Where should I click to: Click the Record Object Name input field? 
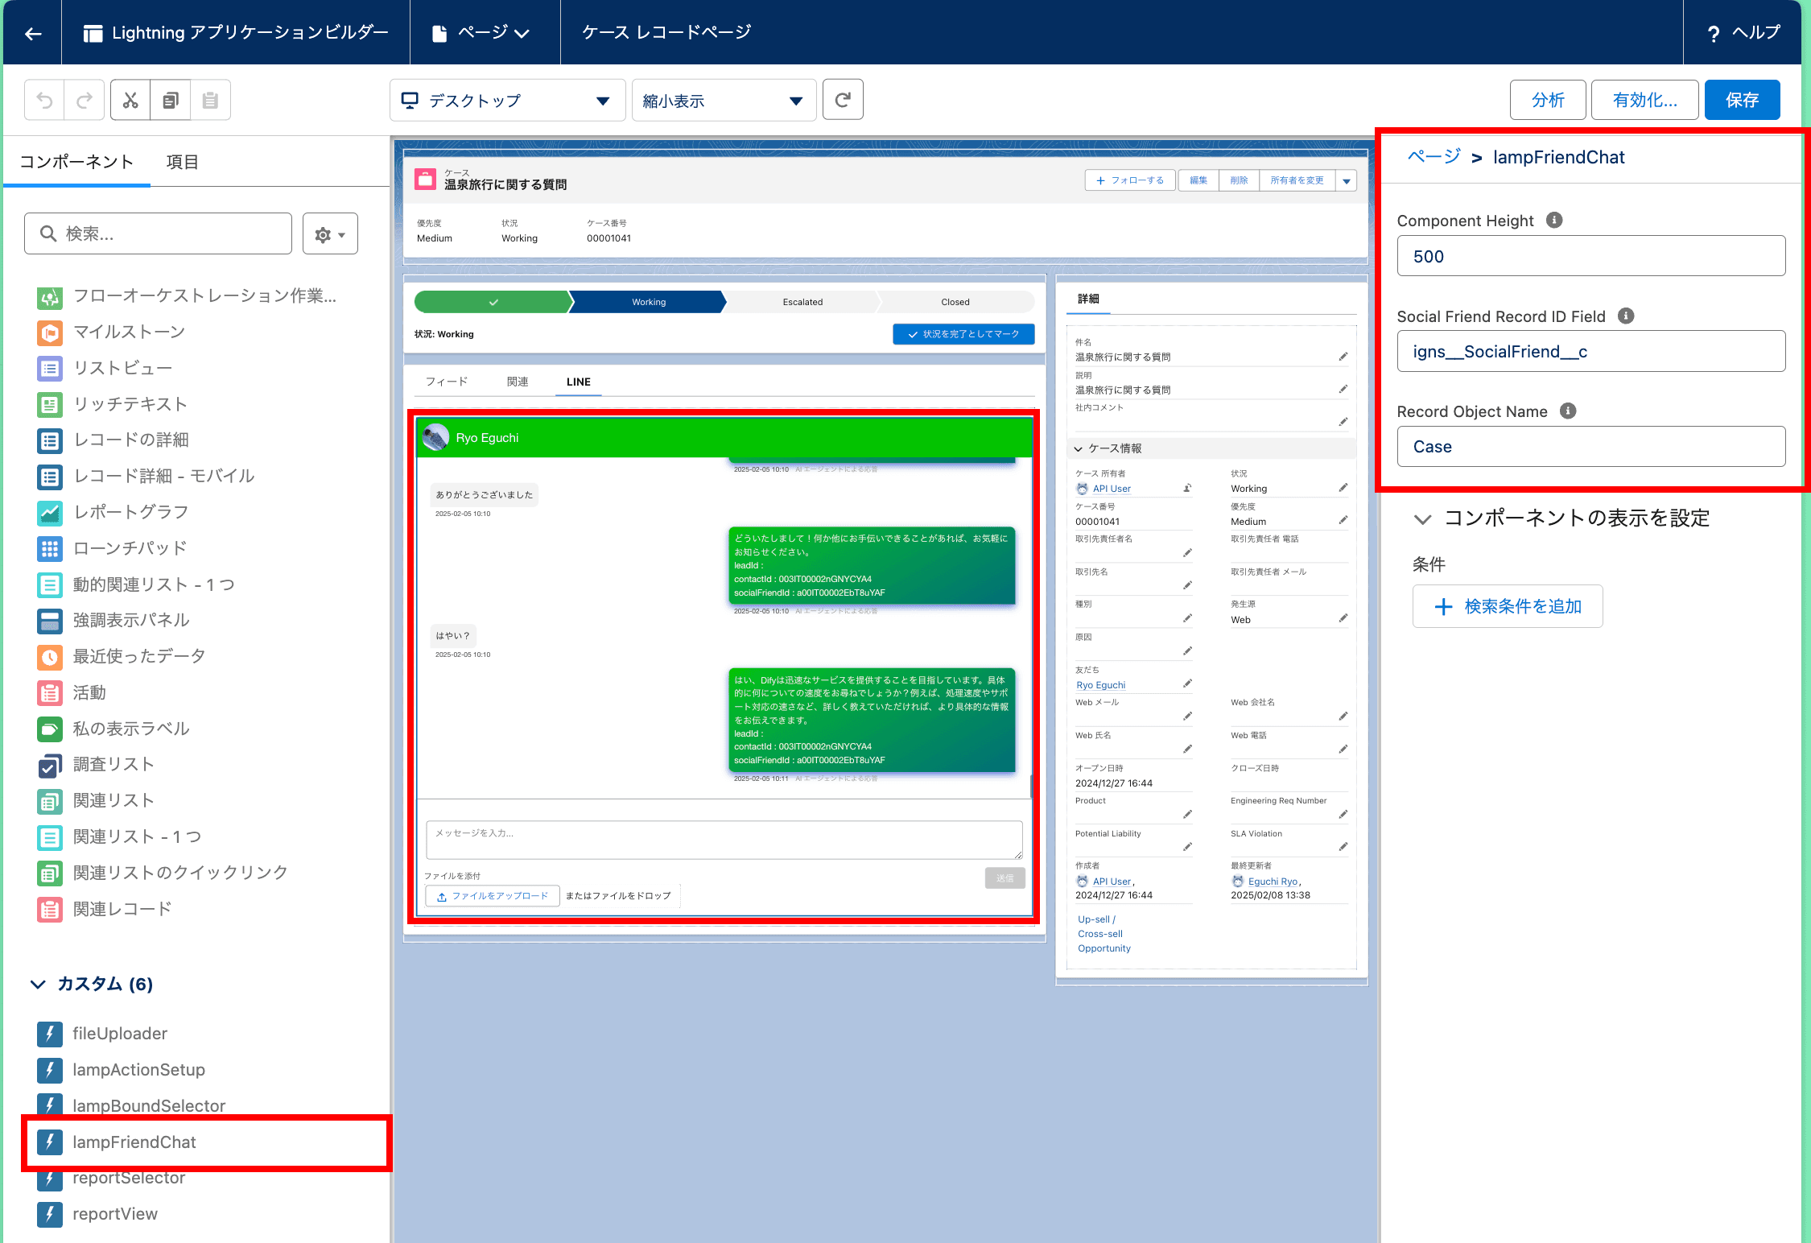coord(1591,447)
